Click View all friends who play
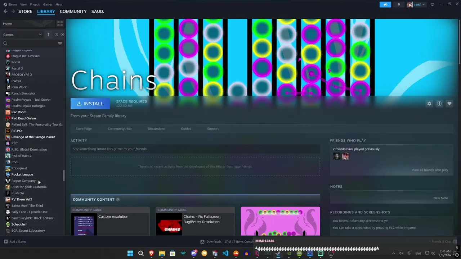461x259 pixels. click(x=430, y=170)
